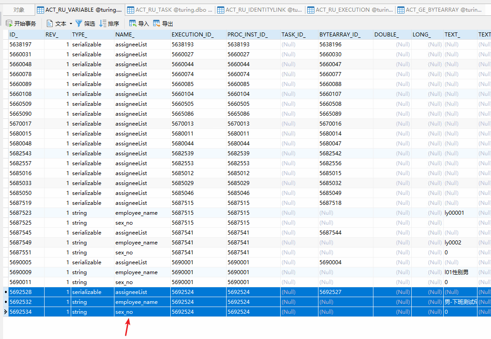Click the table icon on ACT_RU_EXECUTION tab

(311, 10)
